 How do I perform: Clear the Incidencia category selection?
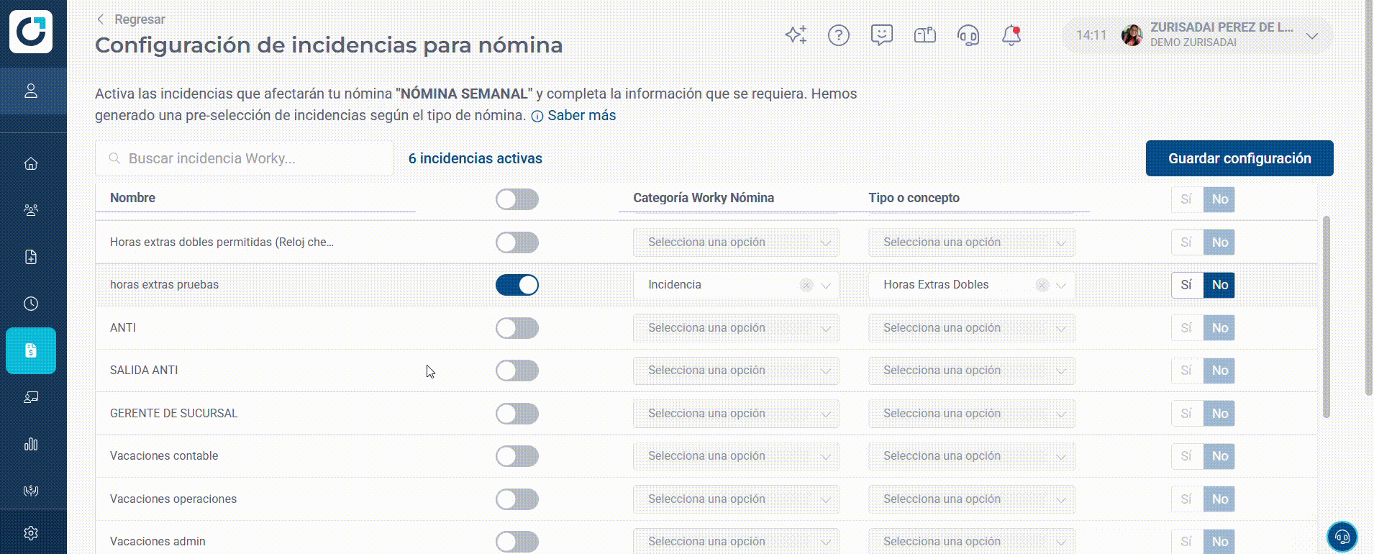point(806,285)
